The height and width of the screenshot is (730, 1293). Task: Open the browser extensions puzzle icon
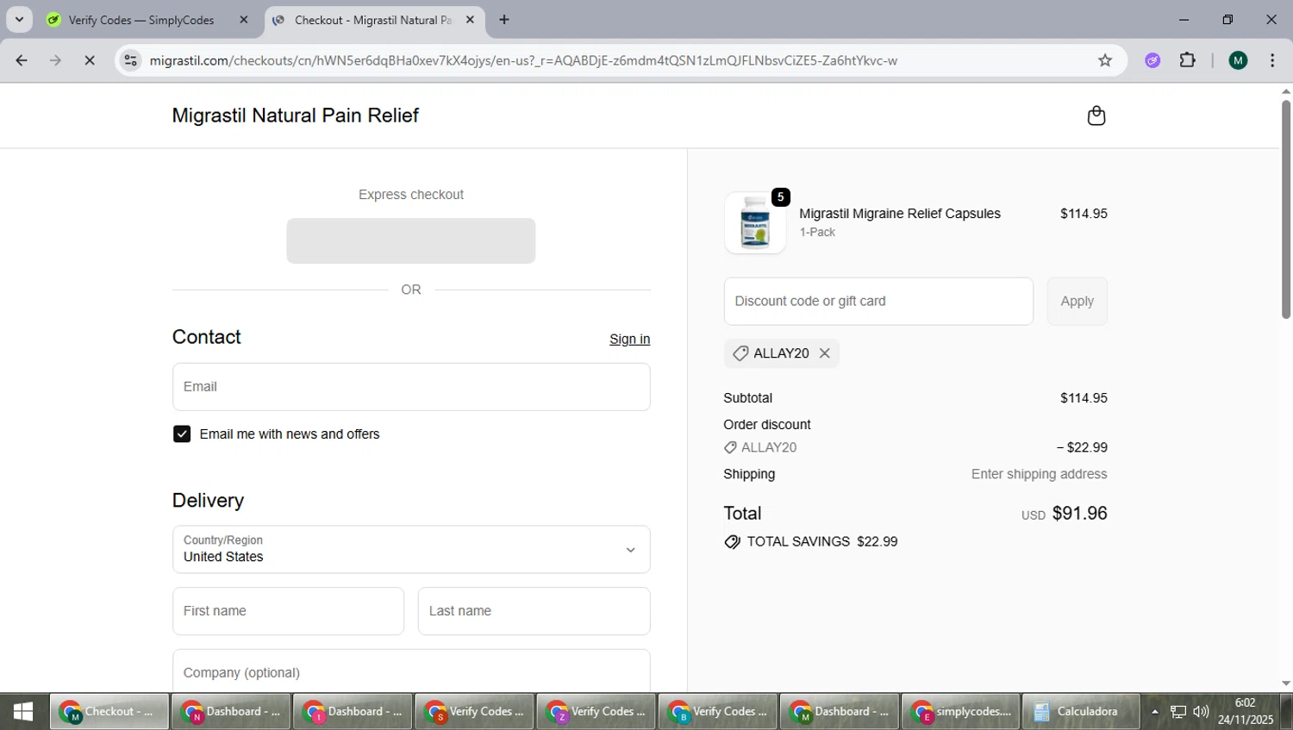1188,60
